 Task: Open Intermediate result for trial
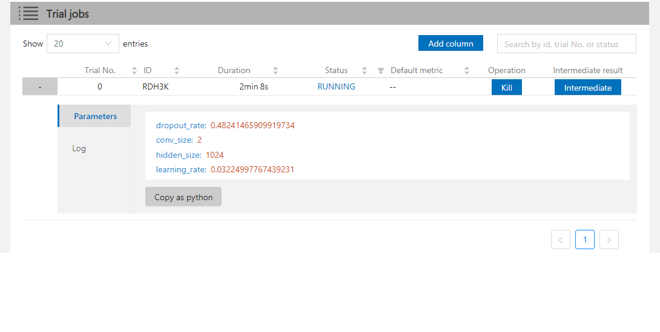pos(587,88)
